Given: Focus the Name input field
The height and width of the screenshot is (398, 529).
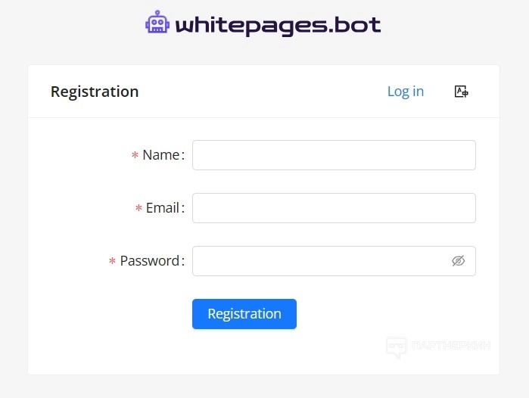Looking at the screenshot, I should point(333,155).
